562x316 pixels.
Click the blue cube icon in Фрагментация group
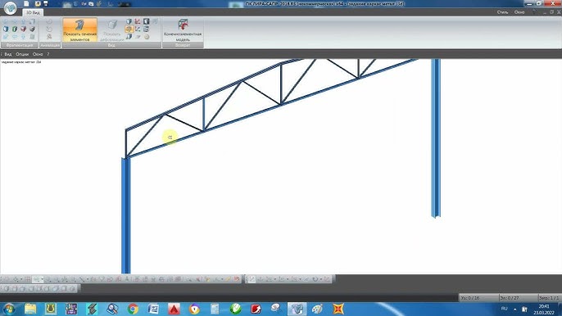click(x=6, y=29)
